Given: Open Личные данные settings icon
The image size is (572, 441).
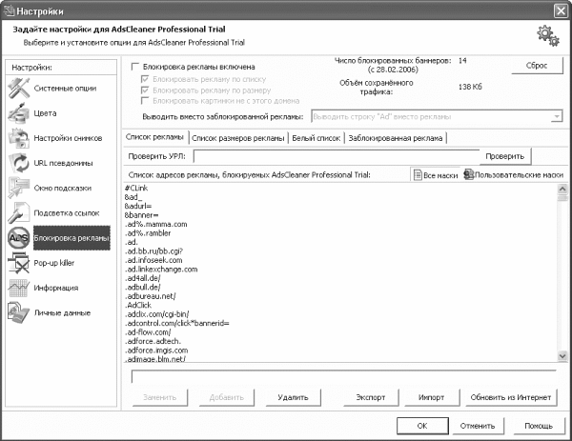Looking at the screenshot, I should 19,312.
